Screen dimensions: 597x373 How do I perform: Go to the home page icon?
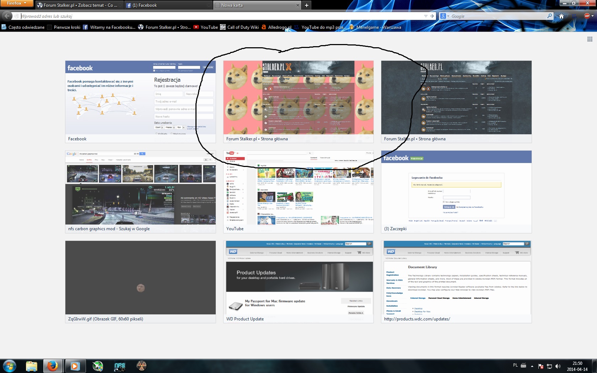tap(561, 16)
